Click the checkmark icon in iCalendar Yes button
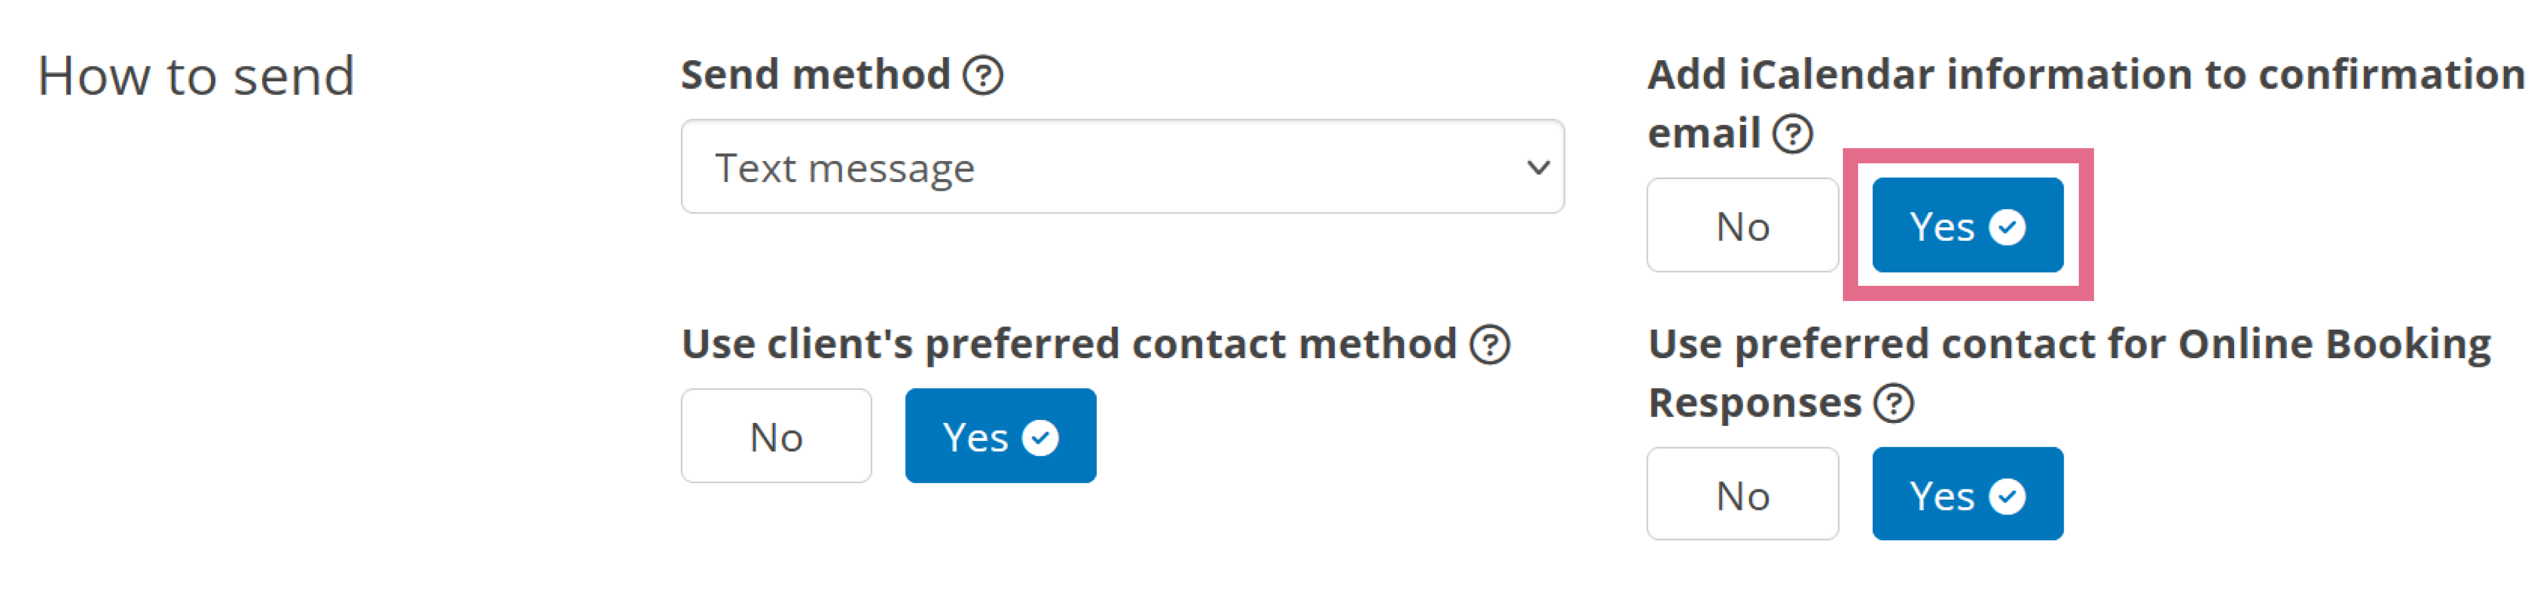 click(x=2006, y=227)
